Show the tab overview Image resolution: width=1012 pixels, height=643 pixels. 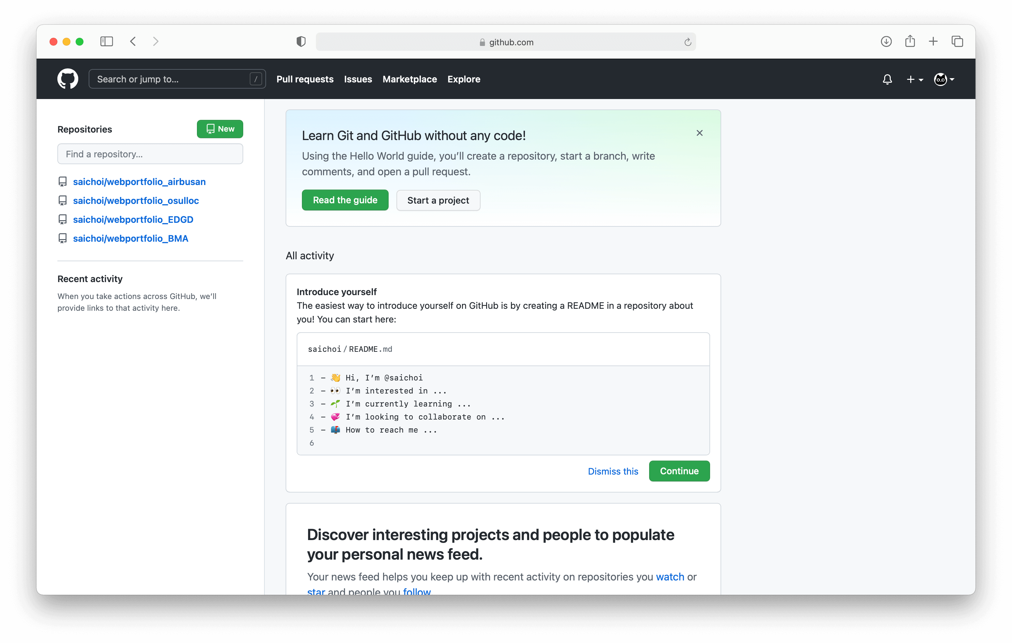tap(957, 42)
